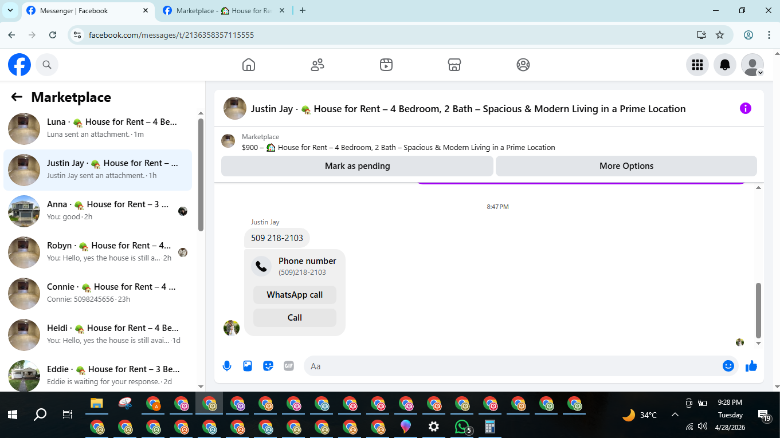780x438 pixels.
Task: Choose a GIF icon in composer
Action: (289, 366)
